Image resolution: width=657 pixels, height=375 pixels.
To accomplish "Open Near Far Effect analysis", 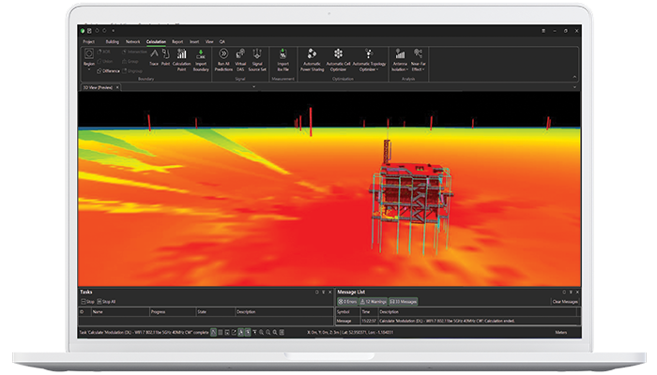I will click(x=419, y=60).
